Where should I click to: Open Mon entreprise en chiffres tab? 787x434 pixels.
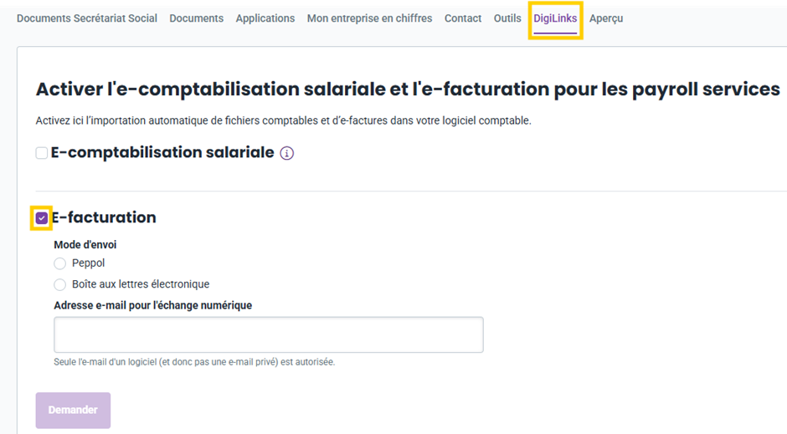click(369, 18)
